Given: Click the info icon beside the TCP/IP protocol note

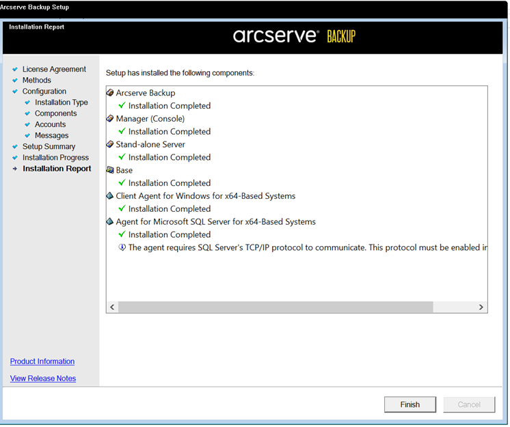Looking at the screenshot, I should [x=122, y=247].
